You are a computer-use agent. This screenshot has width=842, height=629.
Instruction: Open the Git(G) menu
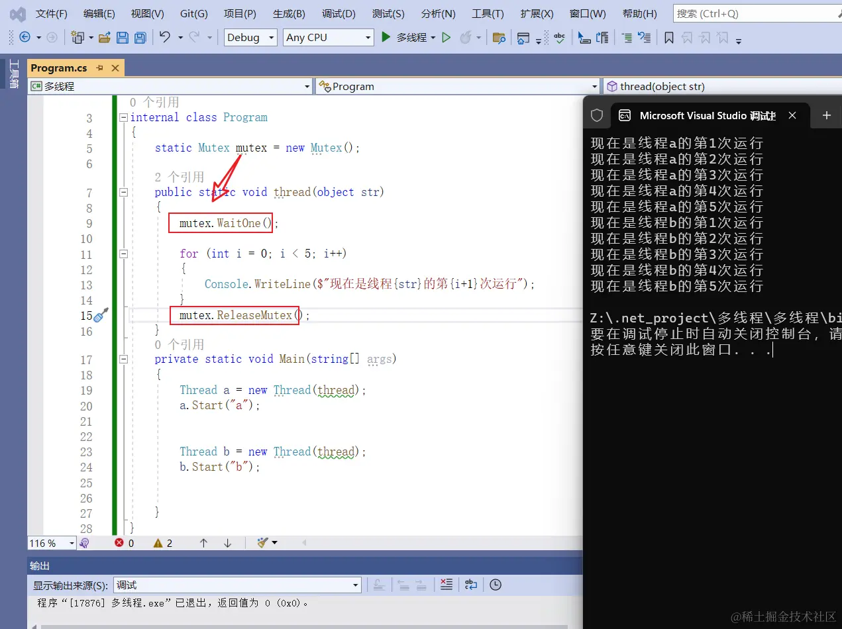193,14
